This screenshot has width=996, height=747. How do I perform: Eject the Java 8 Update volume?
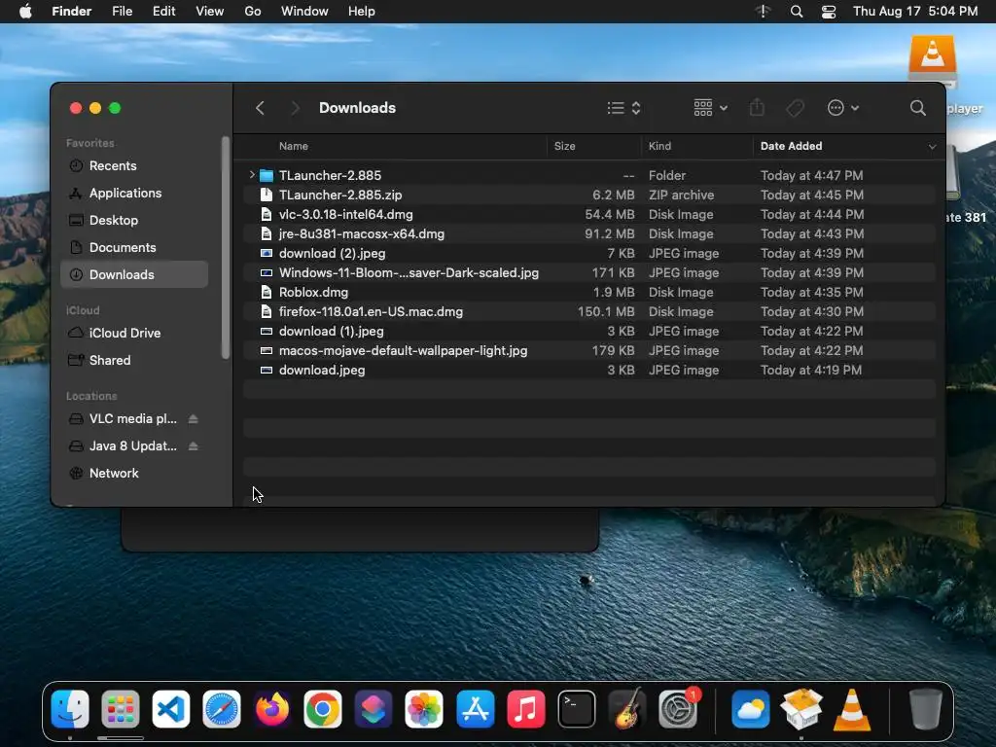pyautogui.click(x=194, y=445)
